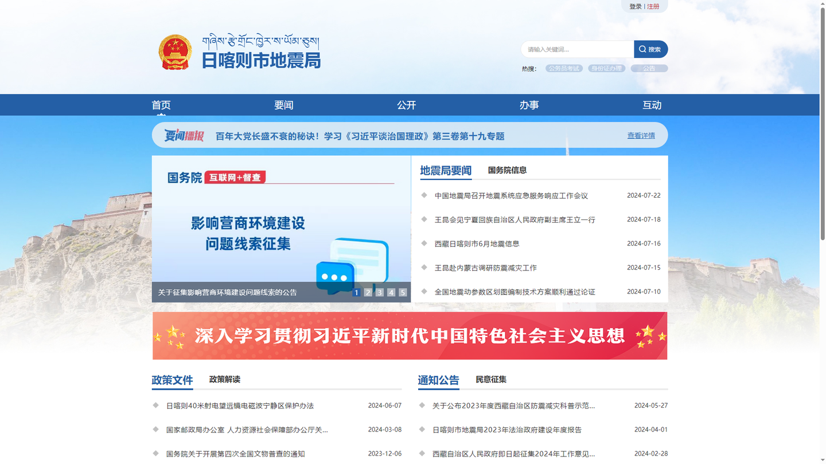Open 要闻 navigation menu item

[284, 105]
